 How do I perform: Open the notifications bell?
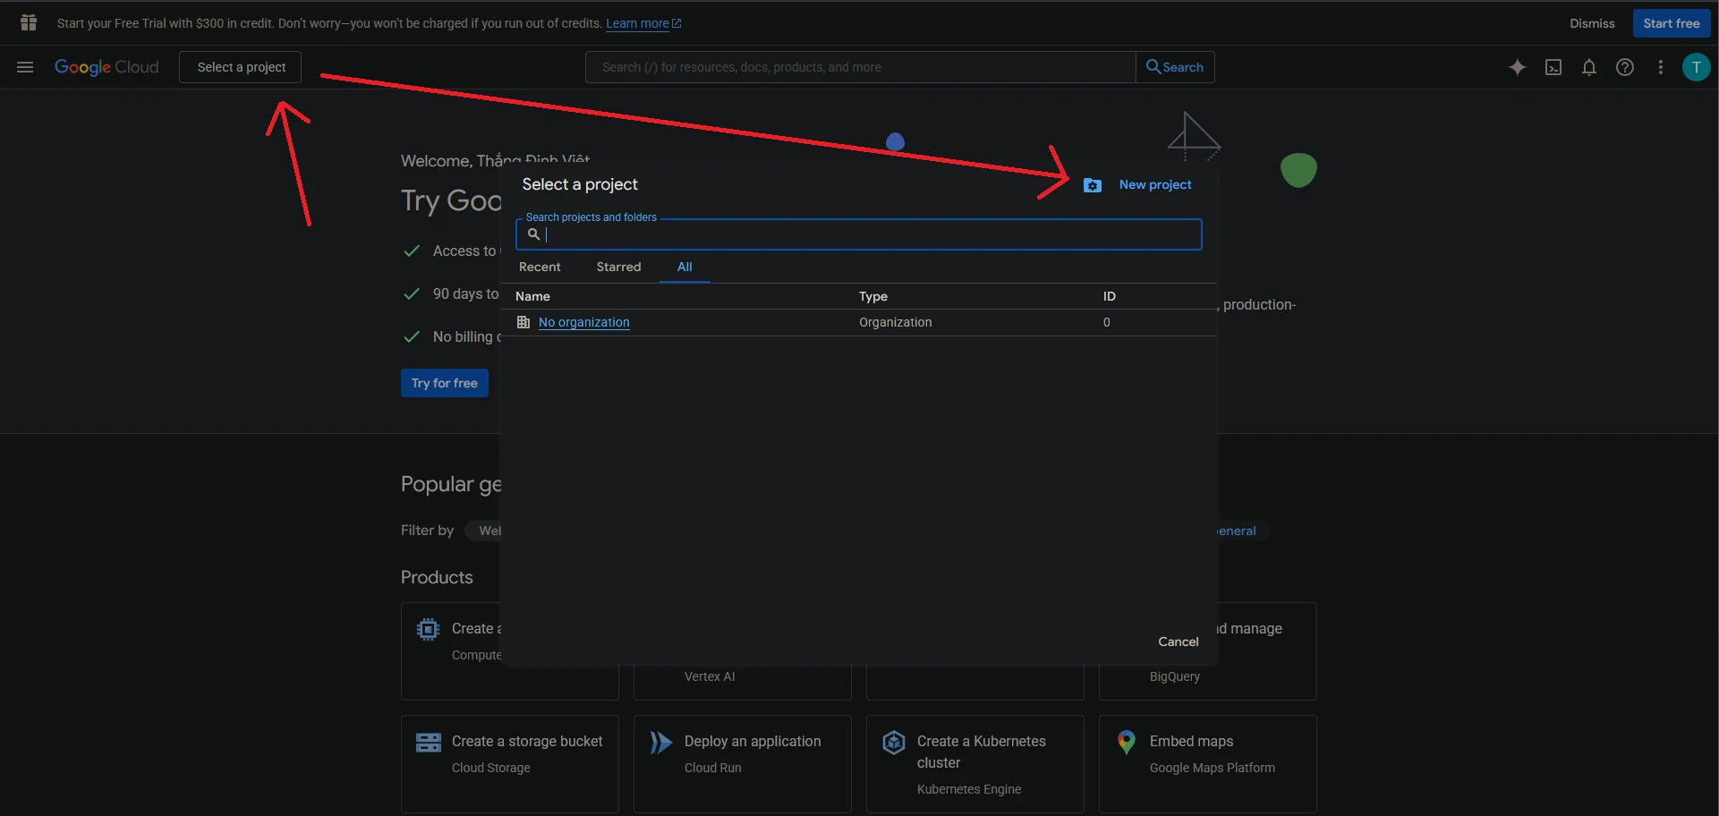tap(1589, 67)
